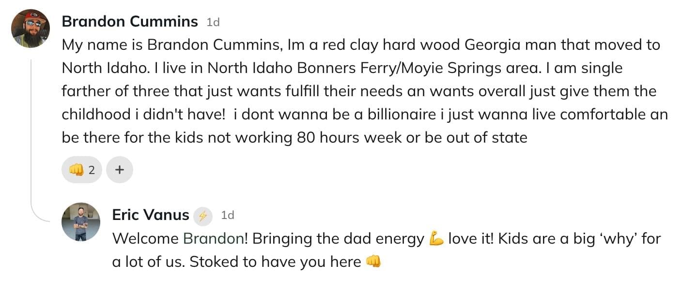This screenshot has height=292, width=682.
Task: Select the line mentioning Bonners Ferry/Moyie Springs
Action: 342,68
